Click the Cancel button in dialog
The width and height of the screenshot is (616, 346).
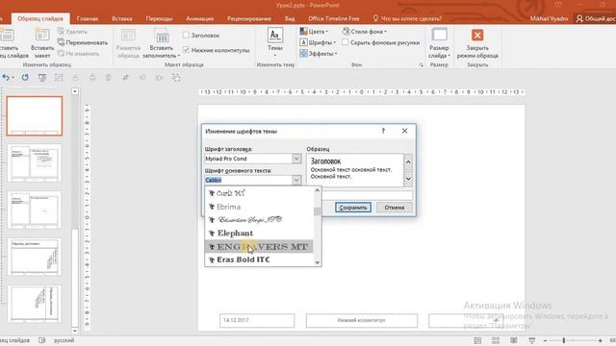(395, 208)
